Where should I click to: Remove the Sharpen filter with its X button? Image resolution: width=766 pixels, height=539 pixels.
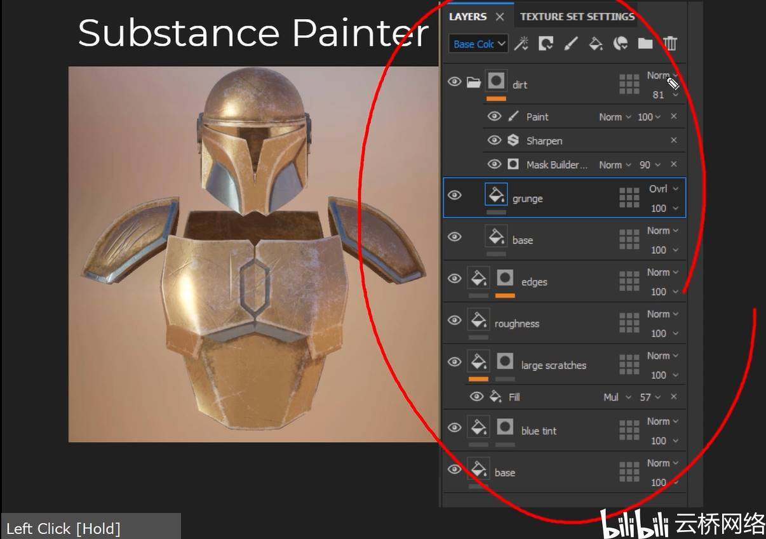pos(674,140)
